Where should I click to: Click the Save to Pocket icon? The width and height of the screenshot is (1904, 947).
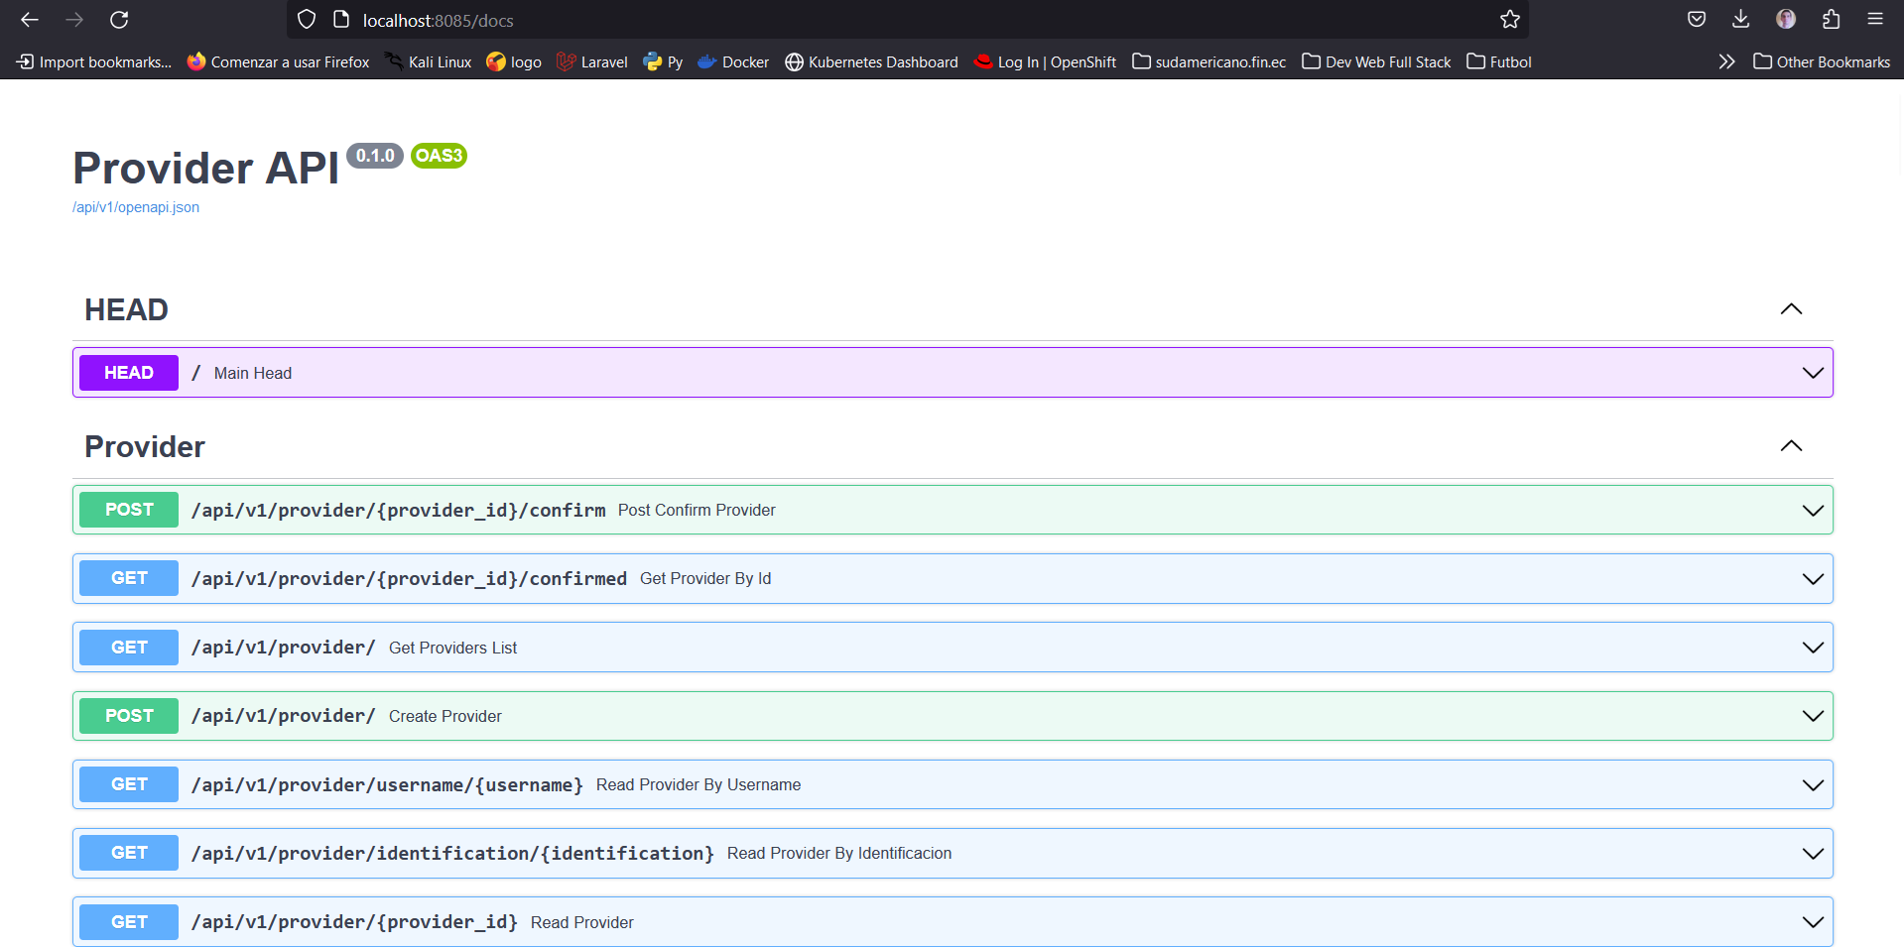pos(1697,20)
